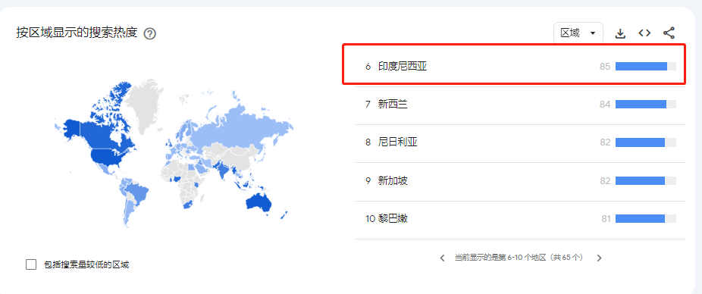Click the 黎巴嫩 interest bar
The height and width of the screenshot is (294, 702).
(x=646, y=219)
